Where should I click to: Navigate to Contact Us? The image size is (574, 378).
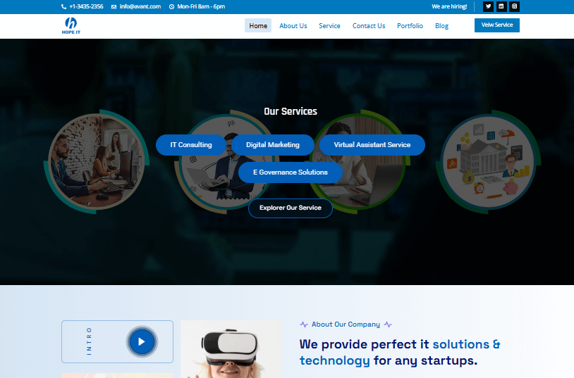click(x=369, y=26)
